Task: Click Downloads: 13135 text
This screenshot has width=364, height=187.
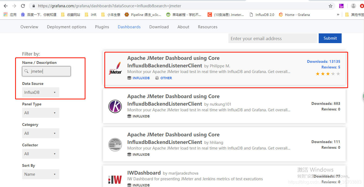Action: (x=324, y=61)
